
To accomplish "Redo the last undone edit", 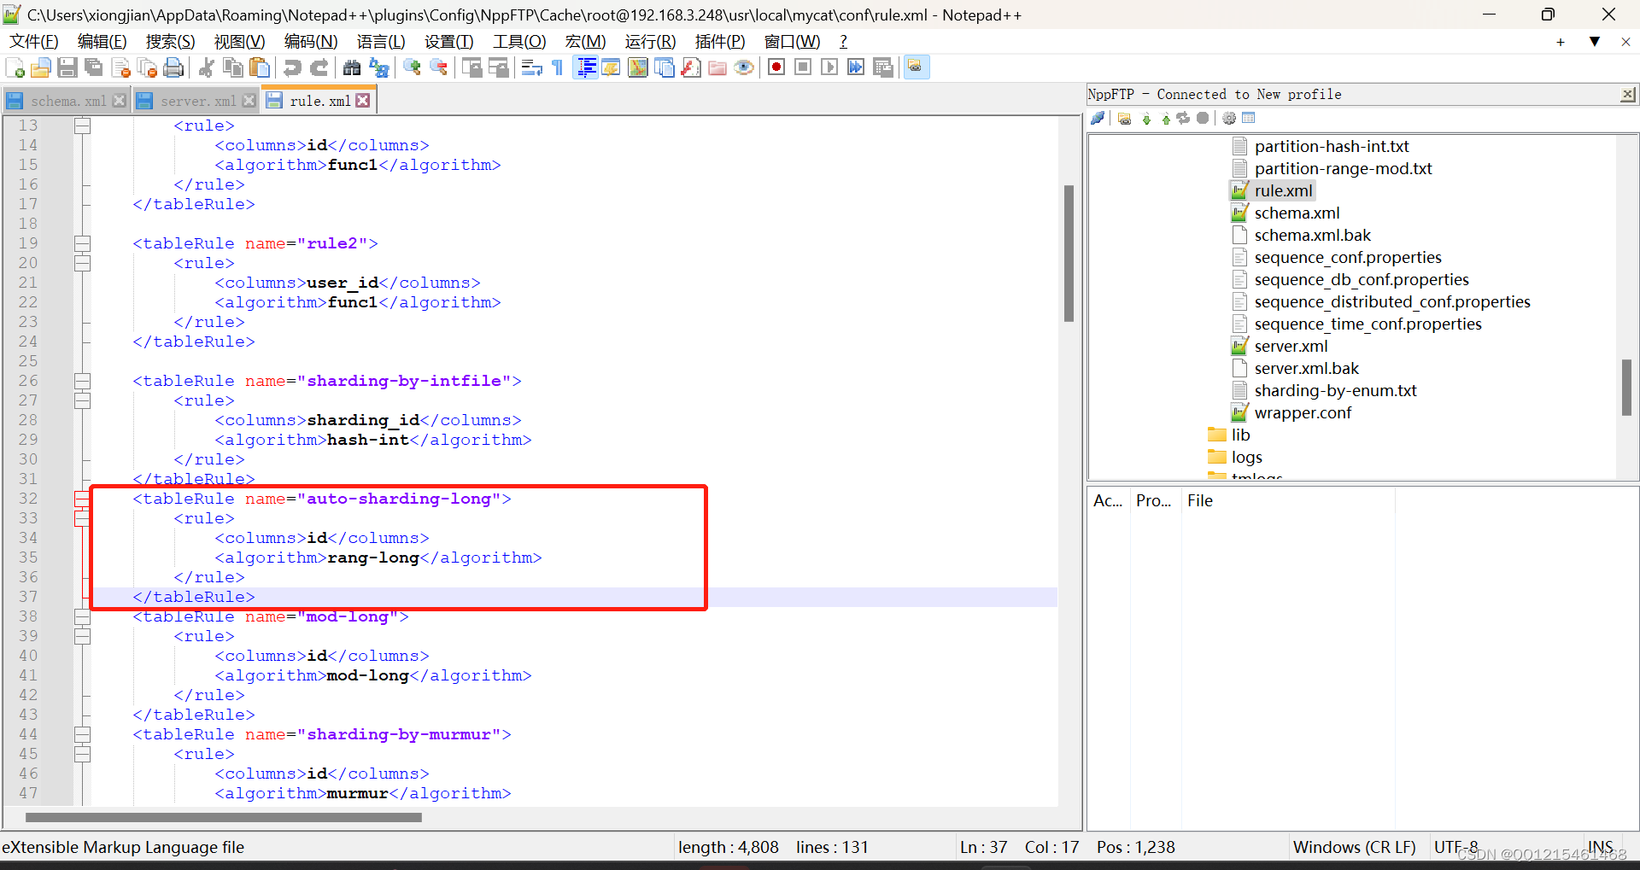I will pyautogui.click(x=319, y=67).
